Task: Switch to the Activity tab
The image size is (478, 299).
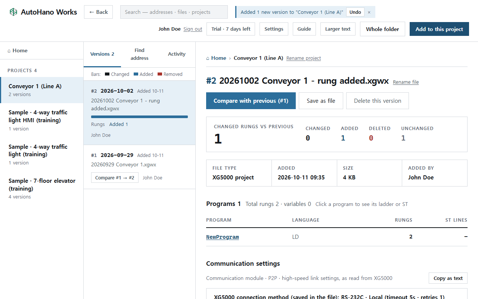Action: (x=177, y=54)
